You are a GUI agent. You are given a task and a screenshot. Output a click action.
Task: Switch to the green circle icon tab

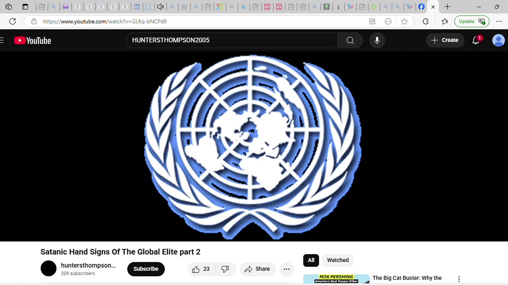click(x=374, y=7)
